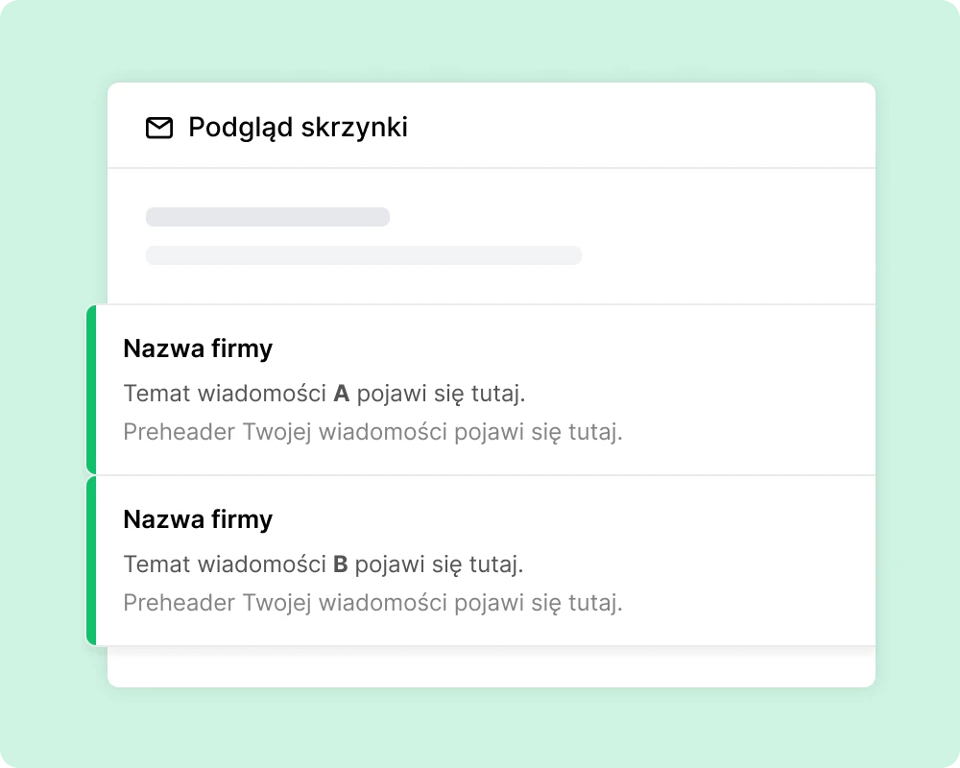Click the first Nazwa firmy sender name

198,349
